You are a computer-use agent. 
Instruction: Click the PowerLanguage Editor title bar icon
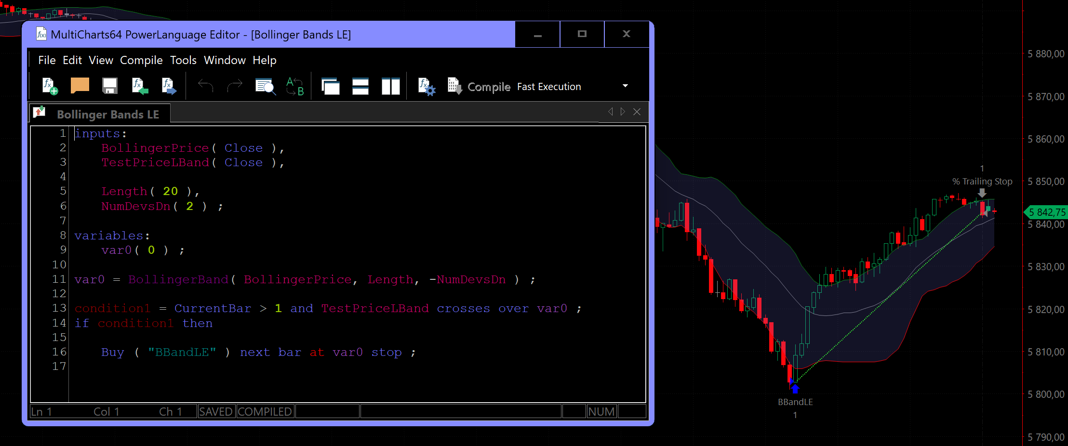pyautogui.click(x=41, y=34)
